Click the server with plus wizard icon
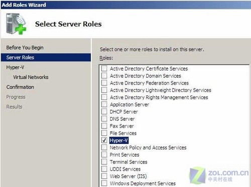Image resolution: width=251 pixels, height=187 pixels. [x=16, y=23]
